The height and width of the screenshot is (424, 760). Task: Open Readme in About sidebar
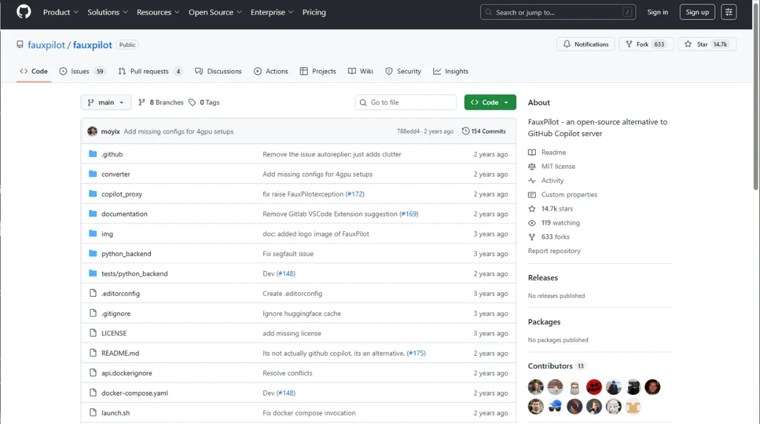(547, 153)
